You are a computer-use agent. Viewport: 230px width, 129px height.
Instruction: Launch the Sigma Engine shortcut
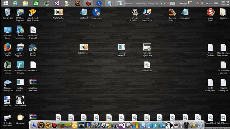[x=211, y=15]
